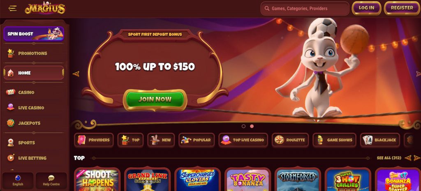Open the Casino section icon
The width and height of the screenshot is (421, 191).
pyautogui.click(x=11, y=92)
